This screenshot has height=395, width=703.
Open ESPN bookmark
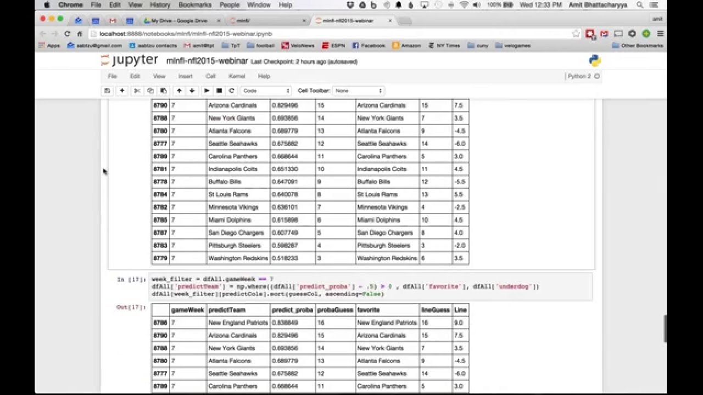(334, 46)
